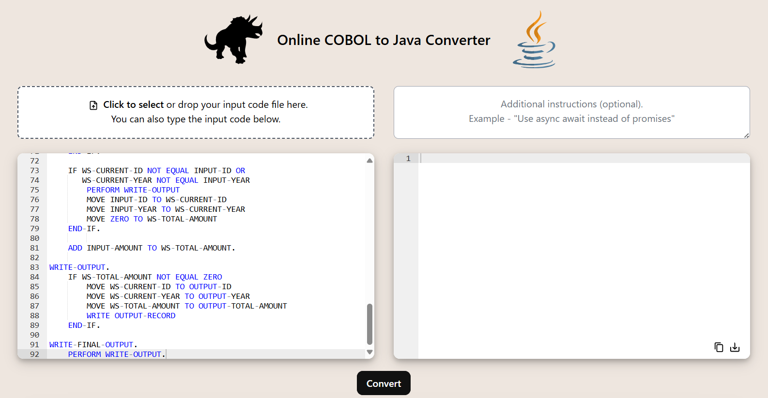Click the download output code icon
The height and width of the screenshot is (398, 768).
tap(735, 347)
